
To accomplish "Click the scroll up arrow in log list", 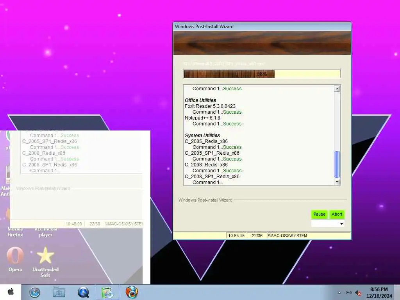I will pos(337,89).
